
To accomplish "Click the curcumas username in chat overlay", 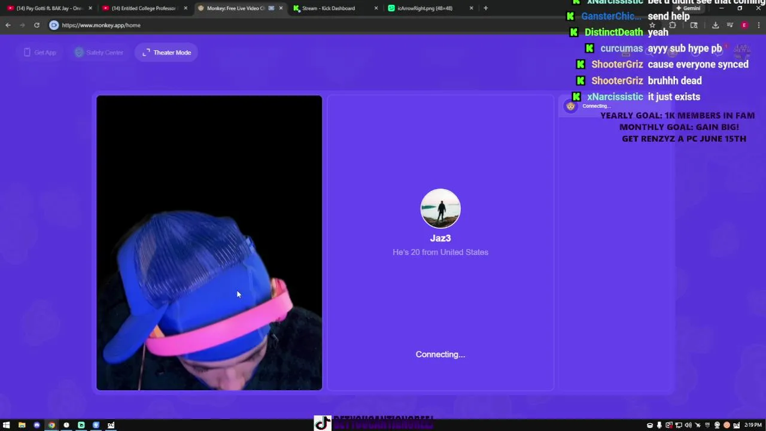I will 622,48.
